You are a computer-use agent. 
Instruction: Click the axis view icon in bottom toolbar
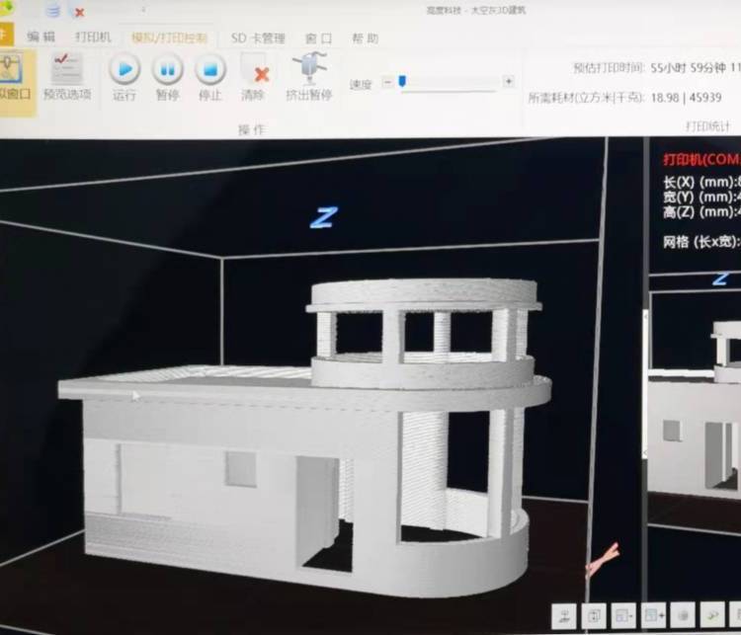(x=564, y=615)
